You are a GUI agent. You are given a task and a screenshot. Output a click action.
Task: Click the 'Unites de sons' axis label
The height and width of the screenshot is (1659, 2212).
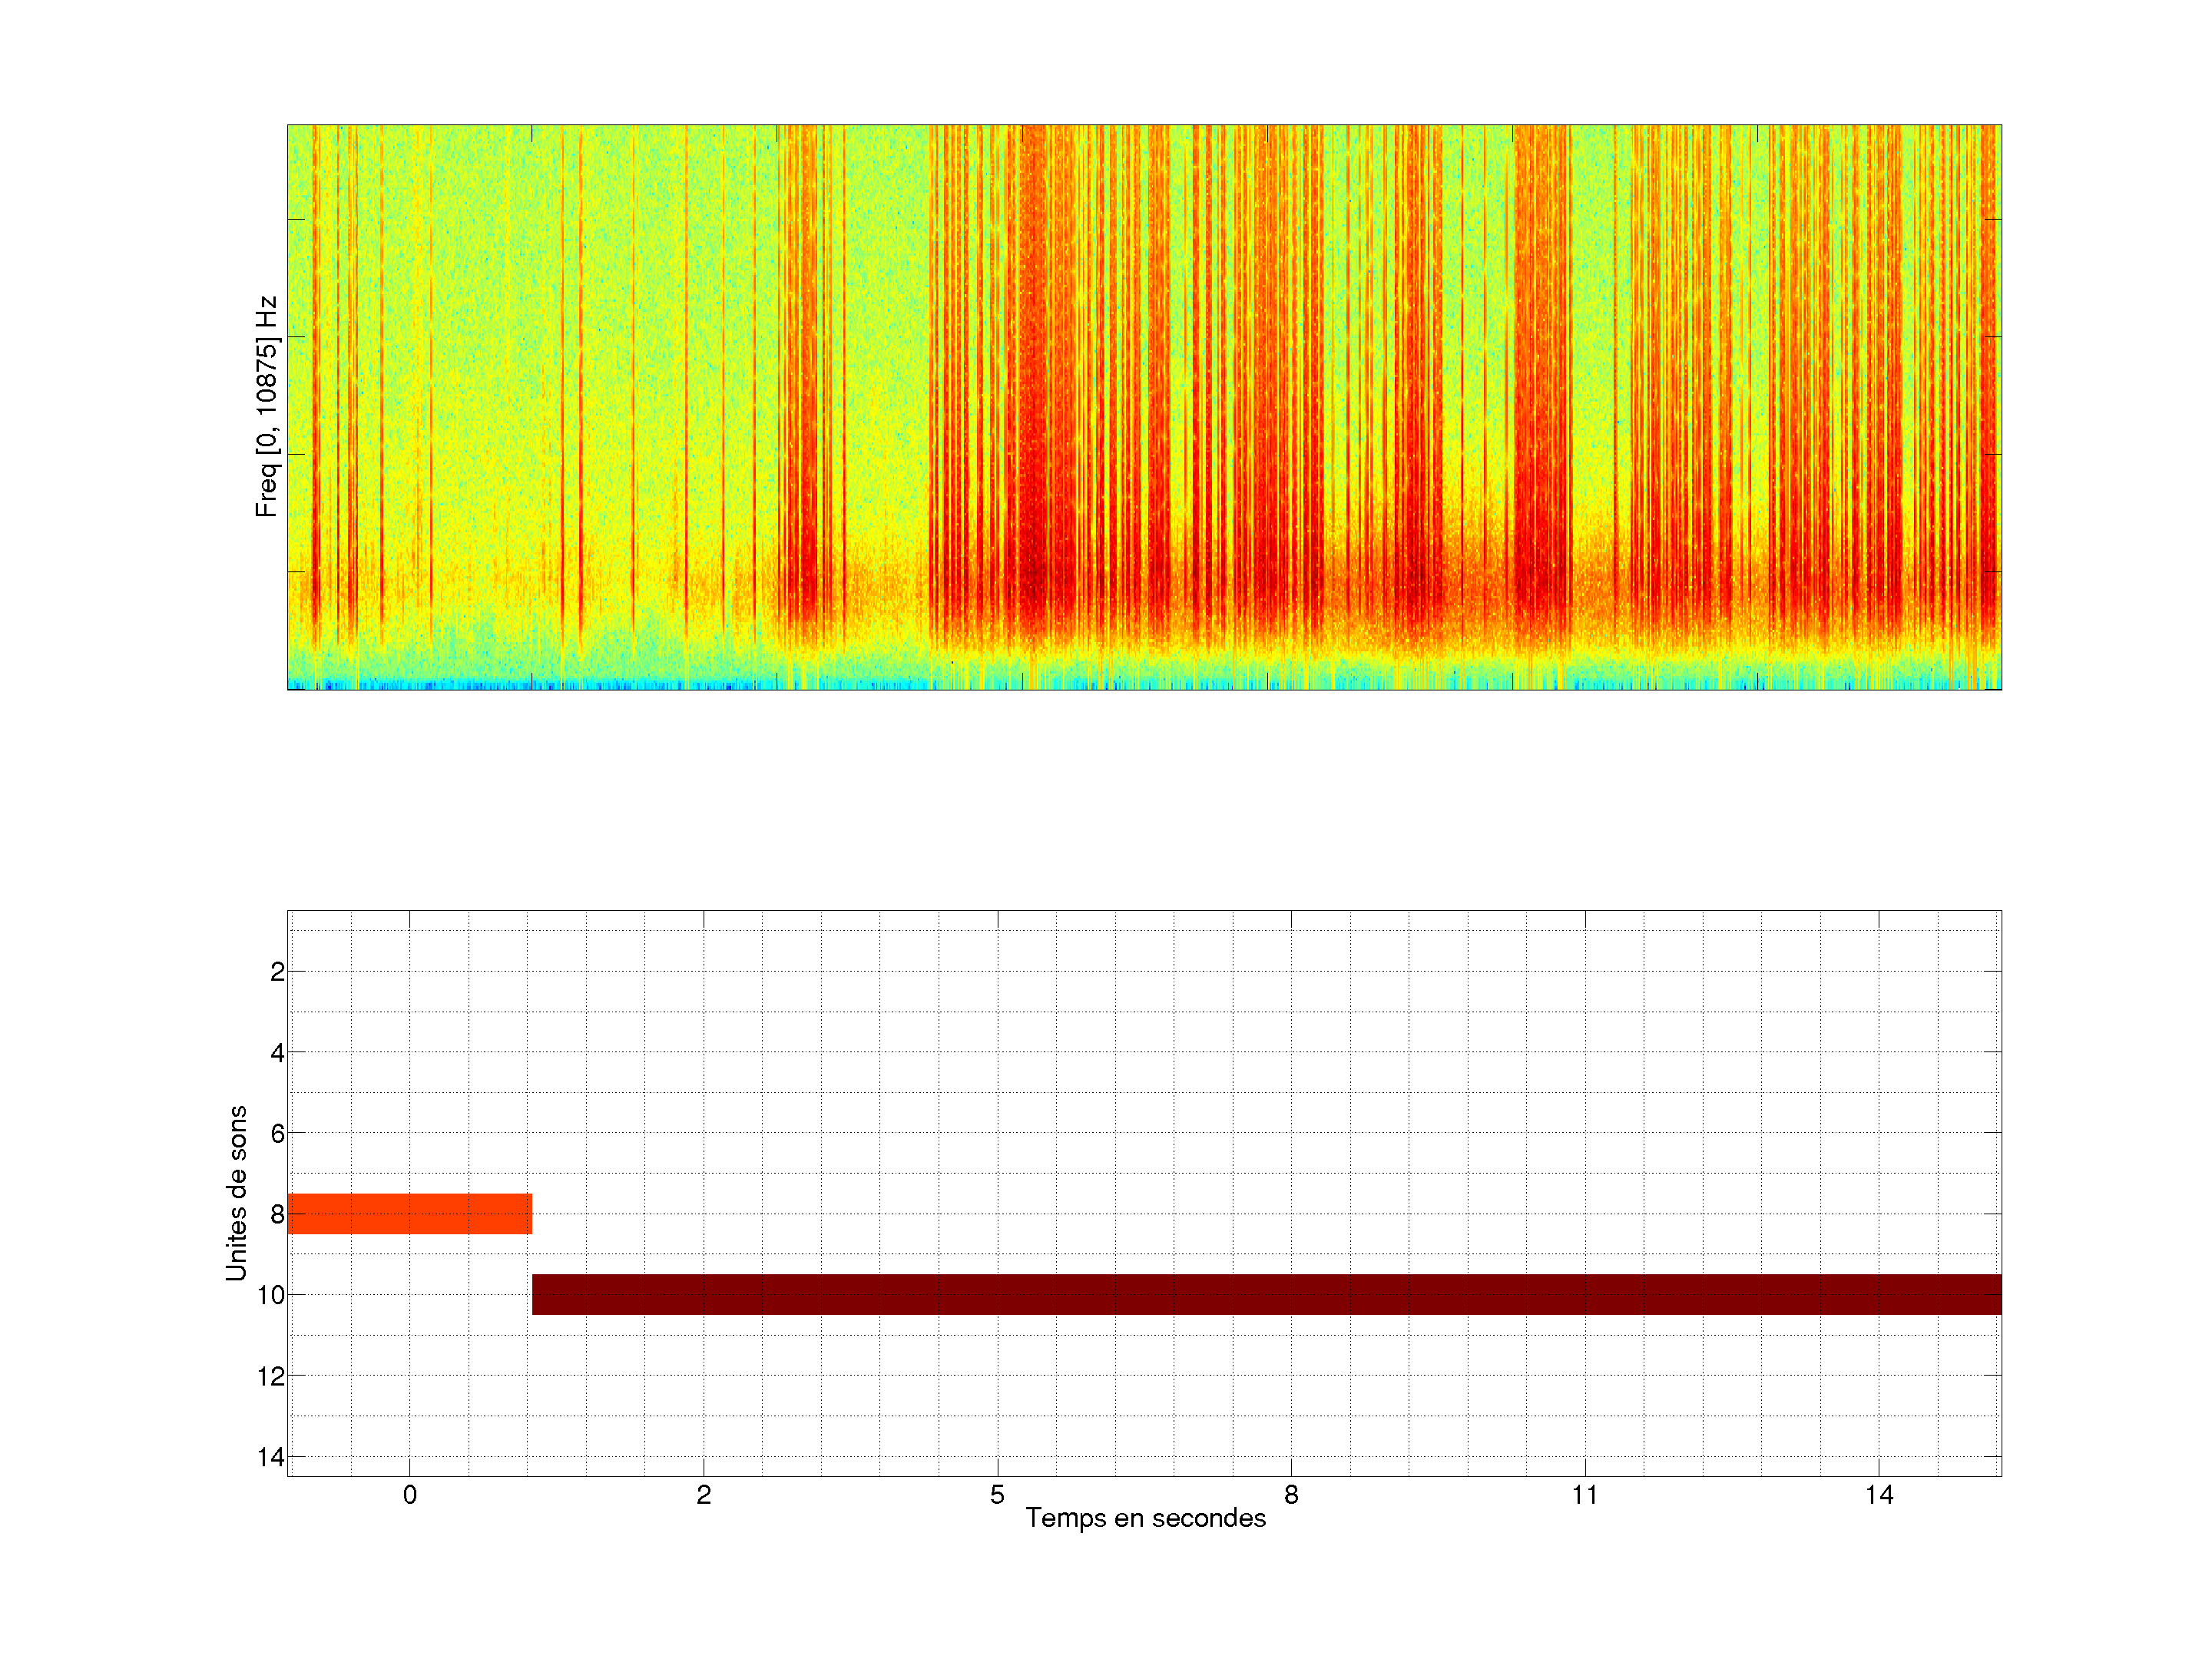coord(236,1193)
